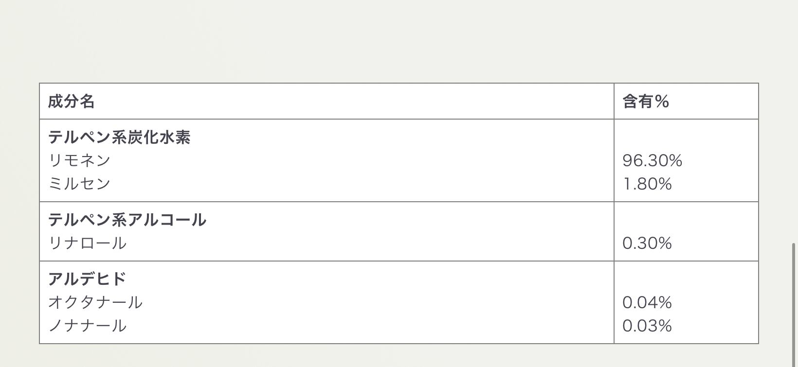Screen dimensions: 798x367
Task: Select the 0.04% value
Action: (647, 302)
